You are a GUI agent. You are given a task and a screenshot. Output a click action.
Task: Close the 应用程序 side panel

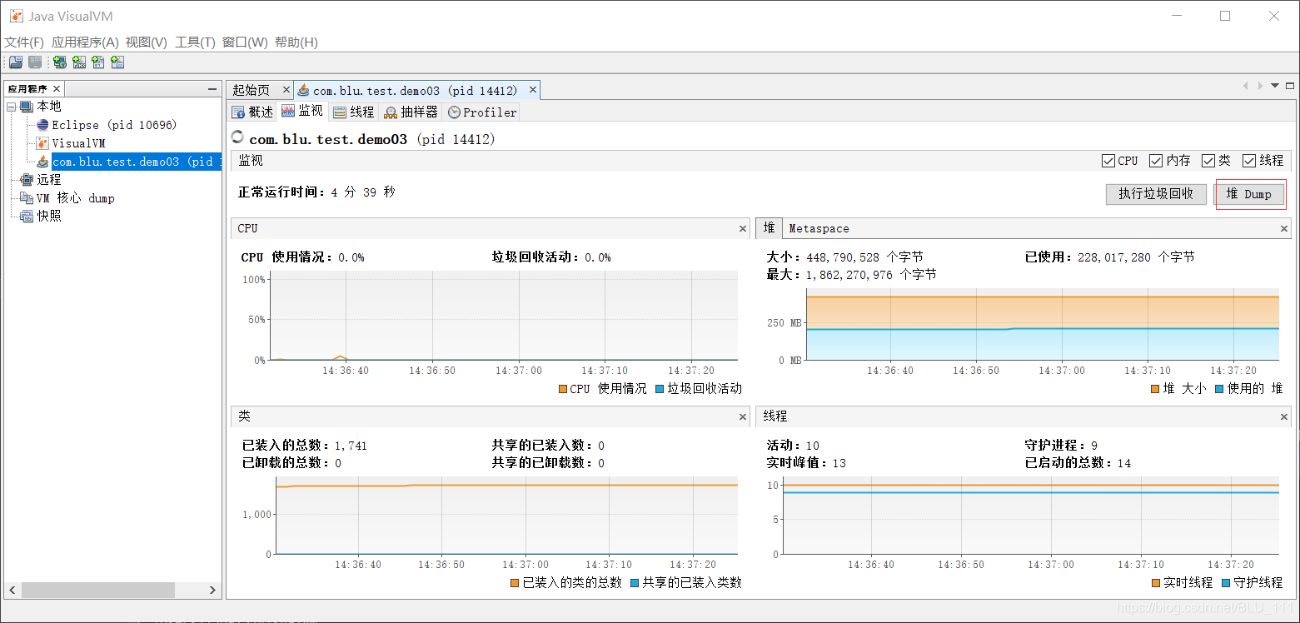57,89
